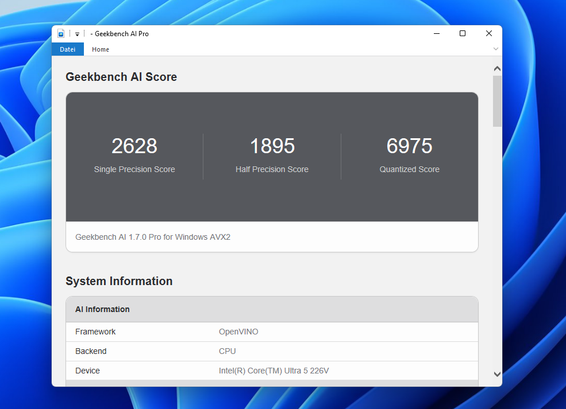Click the Geekbench AI 1.7.0 Pro version text
The image size is (566, 409).
coord(153,237)
